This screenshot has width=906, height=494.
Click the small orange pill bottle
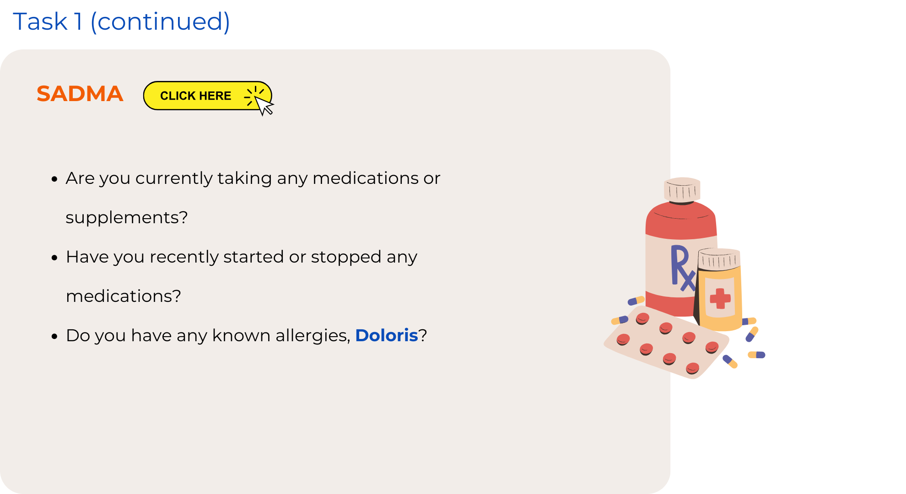[x=718, y=290]
